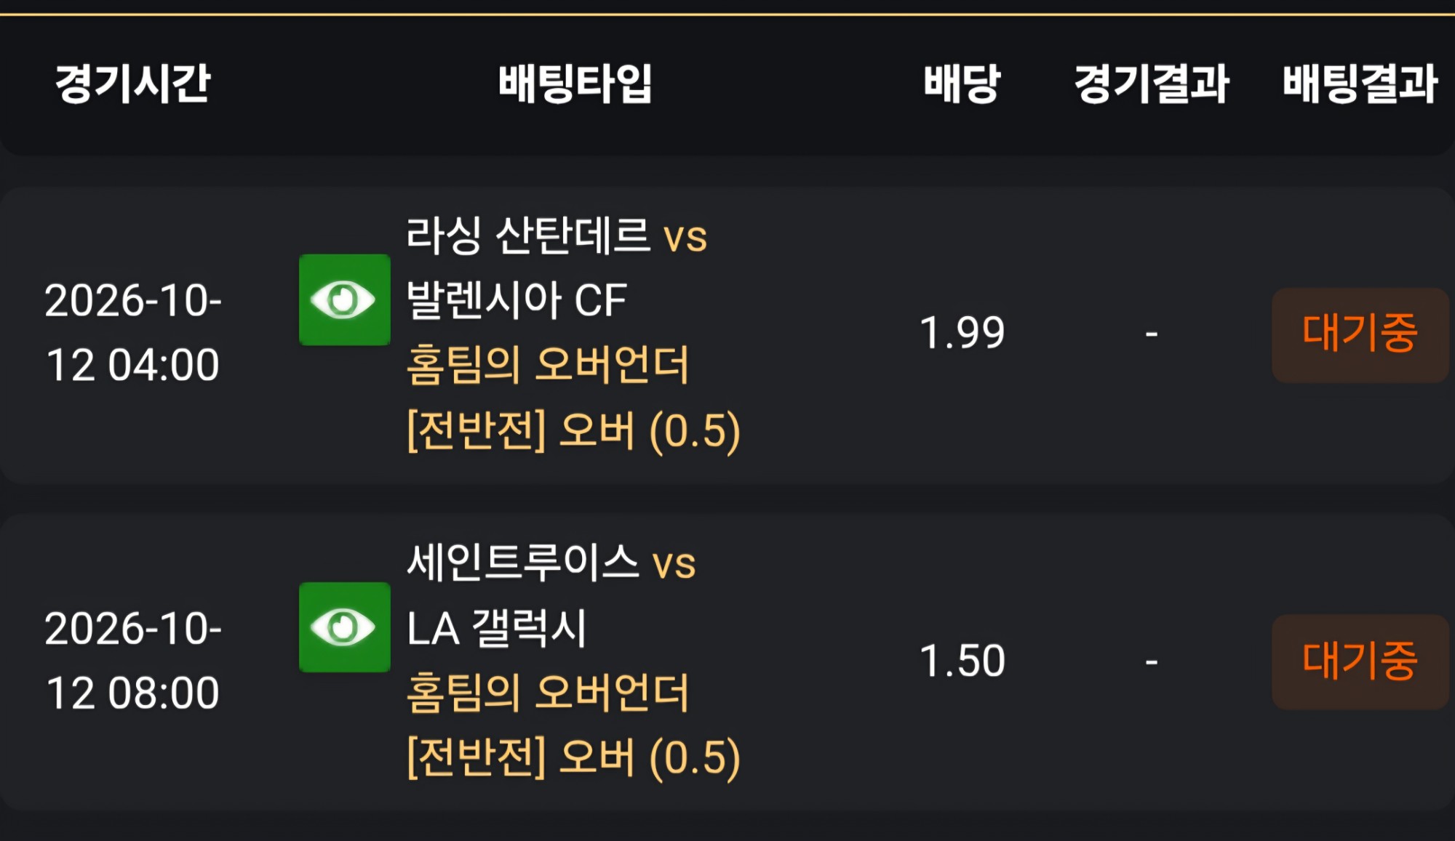Select the 배팅타입 column header

(575, 83)
